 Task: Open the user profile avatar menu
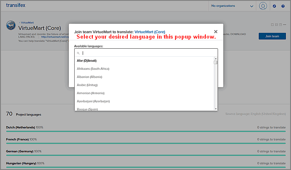(x=263, y=6)
